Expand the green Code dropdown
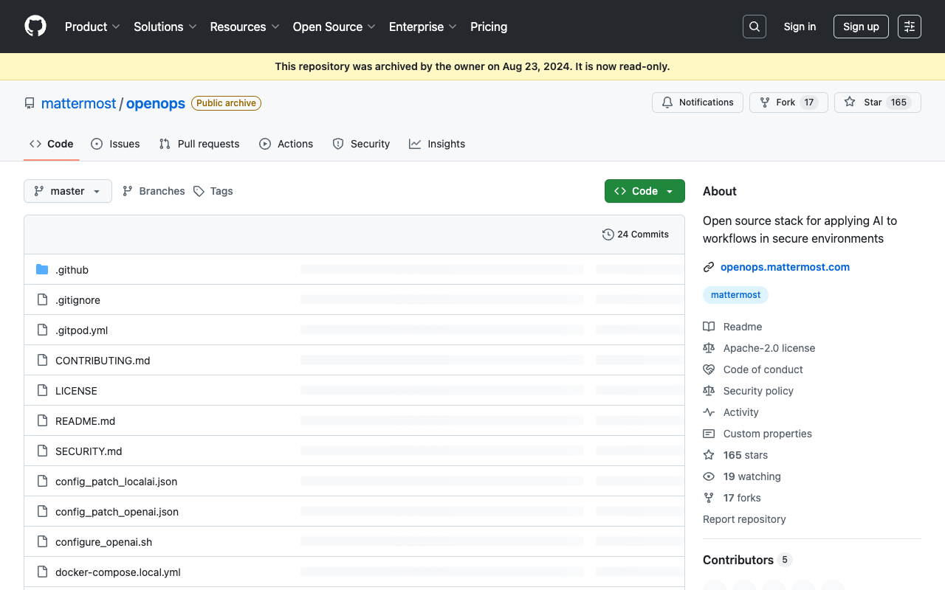This screenshot has height=590, width=945. click(645, 191)
